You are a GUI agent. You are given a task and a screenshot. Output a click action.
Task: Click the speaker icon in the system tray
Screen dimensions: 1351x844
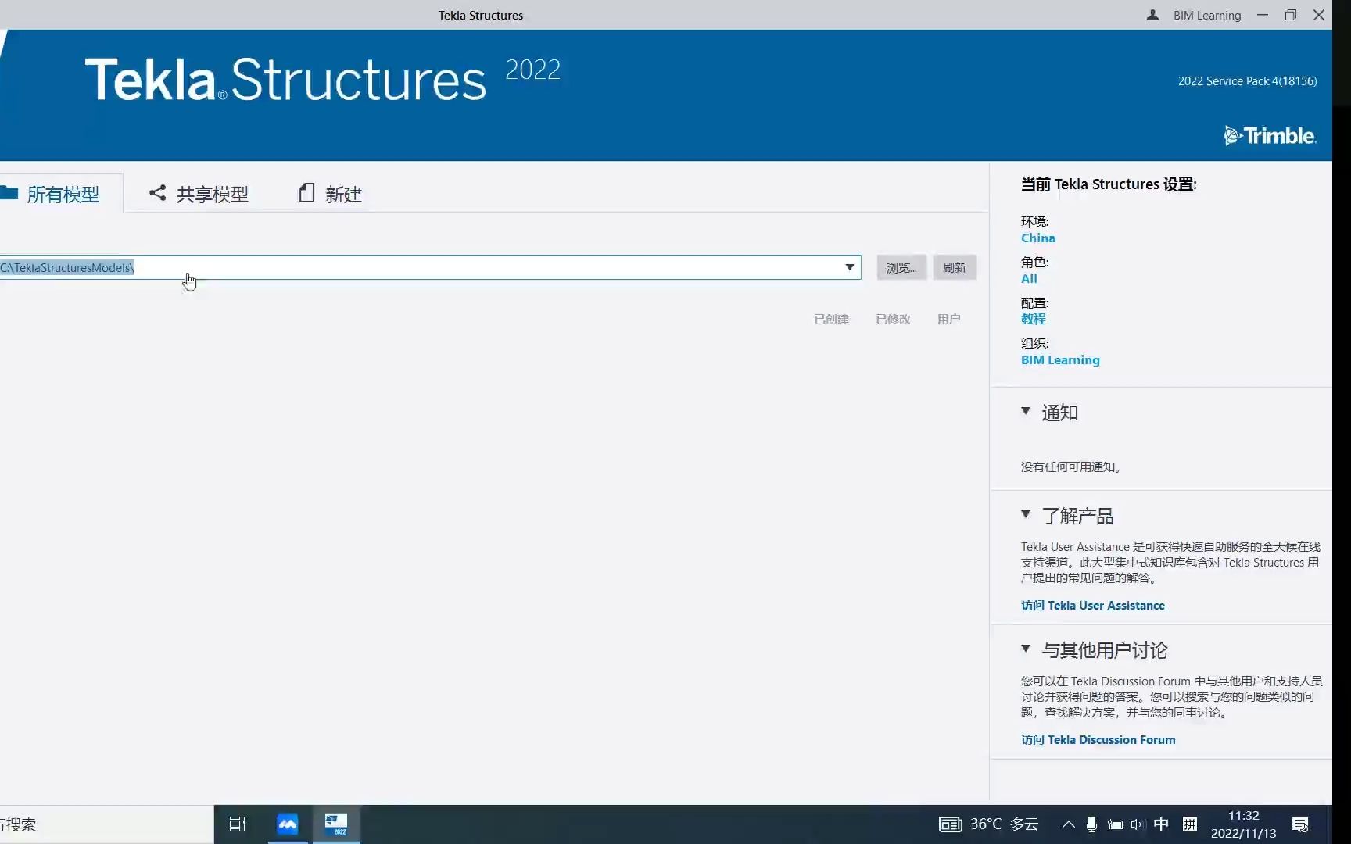coord(1137,824)
